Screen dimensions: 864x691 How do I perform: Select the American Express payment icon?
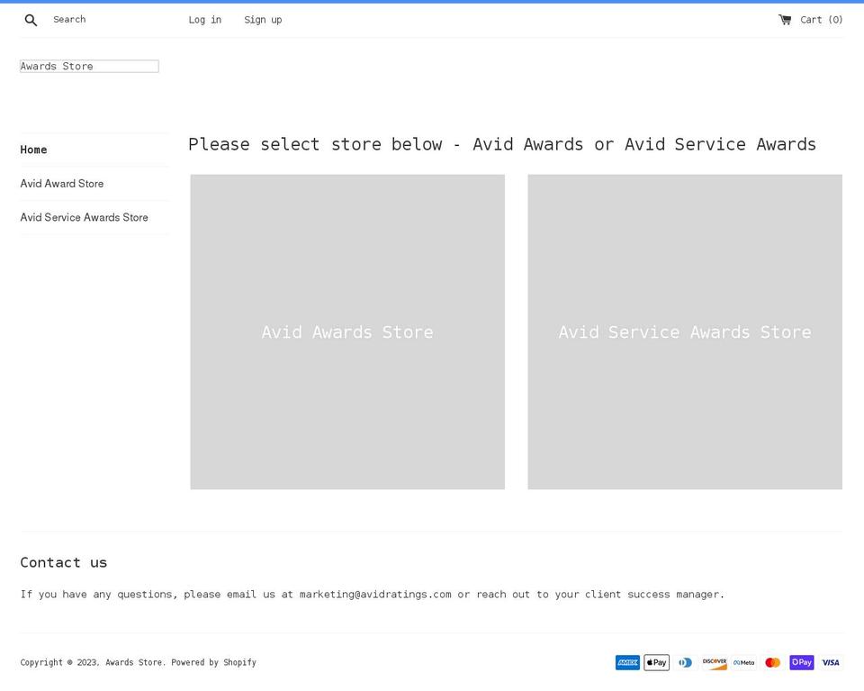click(627, 662)
